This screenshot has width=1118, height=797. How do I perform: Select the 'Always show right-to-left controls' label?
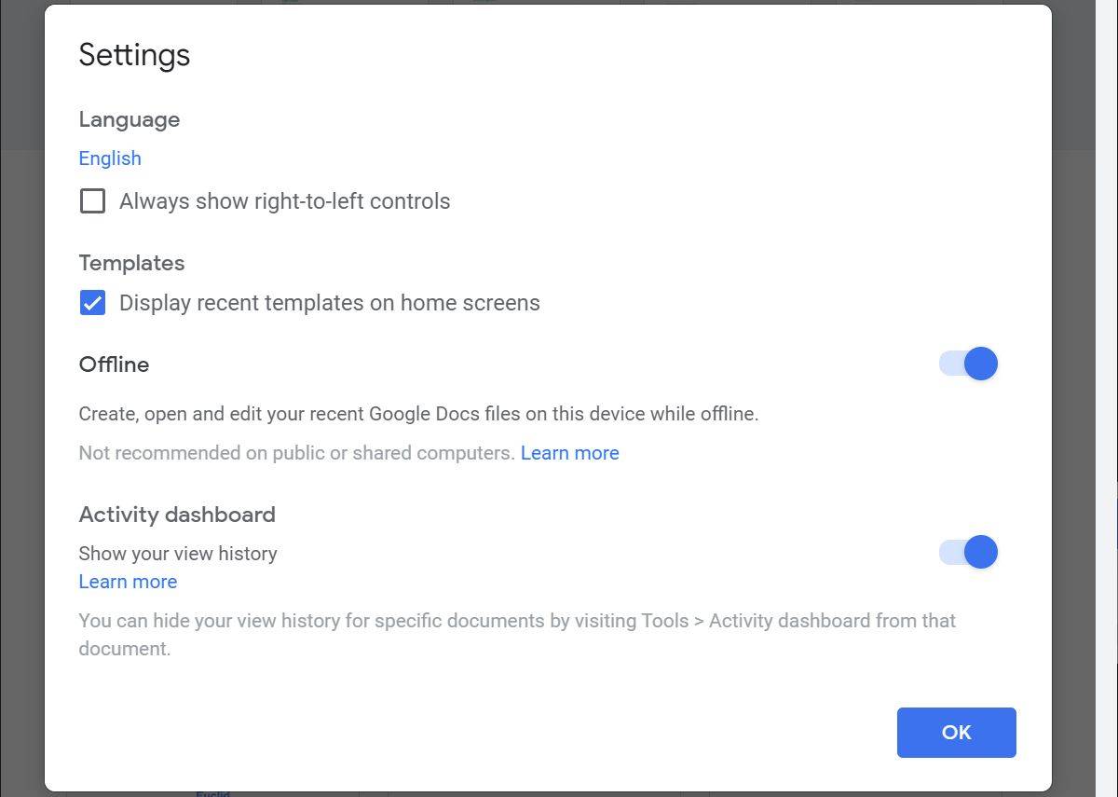click(283, 200)
